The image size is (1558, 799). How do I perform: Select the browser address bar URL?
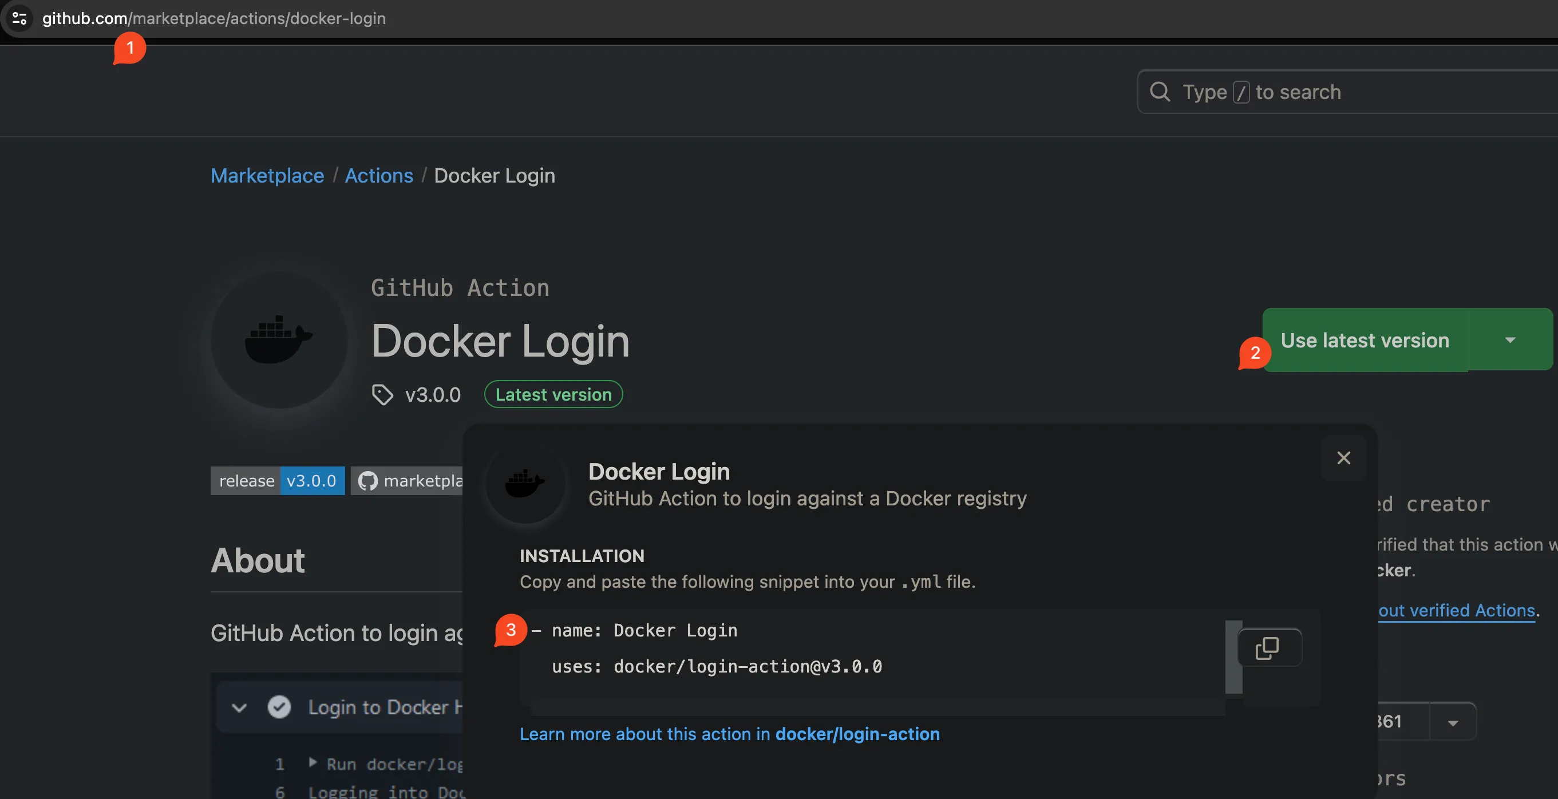(214, 18)
